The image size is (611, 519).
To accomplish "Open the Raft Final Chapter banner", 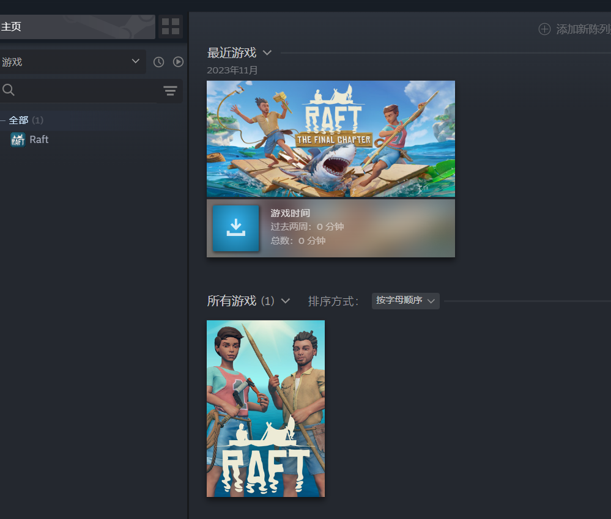I will (331, 139).
